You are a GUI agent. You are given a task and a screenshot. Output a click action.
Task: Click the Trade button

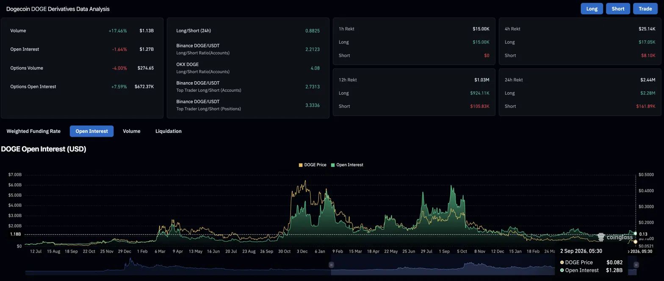[x=645, y=8]
